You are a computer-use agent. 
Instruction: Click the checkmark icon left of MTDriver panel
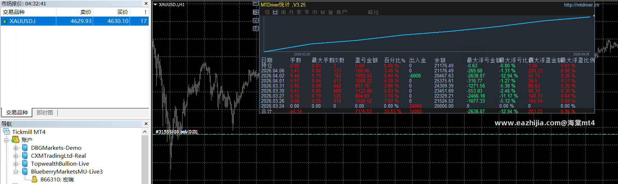coord(255,20)
